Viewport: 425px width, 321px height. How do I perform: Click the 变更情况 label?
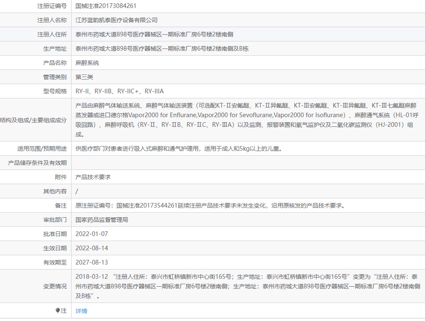[x=55, y=286]
